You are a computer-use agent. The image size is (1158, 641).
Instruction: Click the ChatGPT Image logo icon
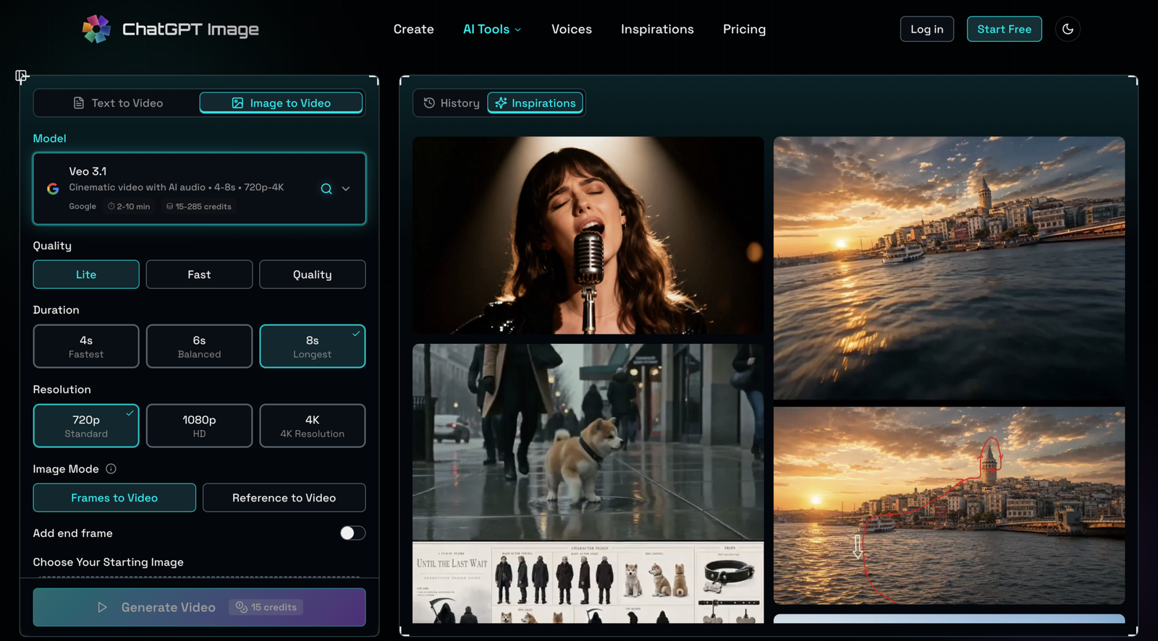pyautogui.click(x=96, y=29)
